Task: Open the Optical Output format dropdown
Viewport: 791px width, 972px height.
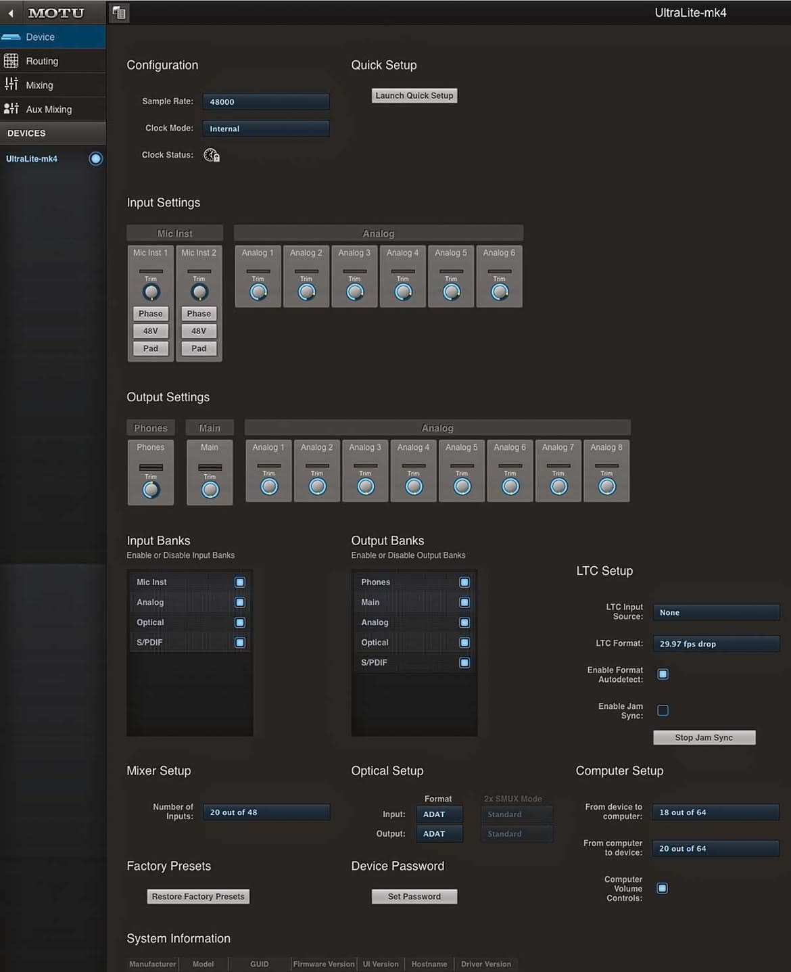Action: tap(439, 834)
